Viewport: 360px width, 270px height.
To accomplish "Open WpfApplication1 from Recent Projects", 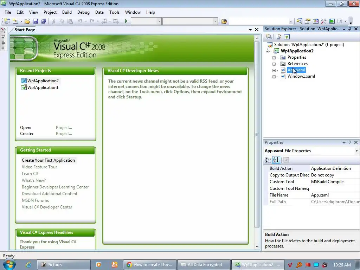I will [43, 88].
